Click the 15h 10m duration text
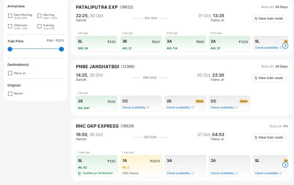 150,18
